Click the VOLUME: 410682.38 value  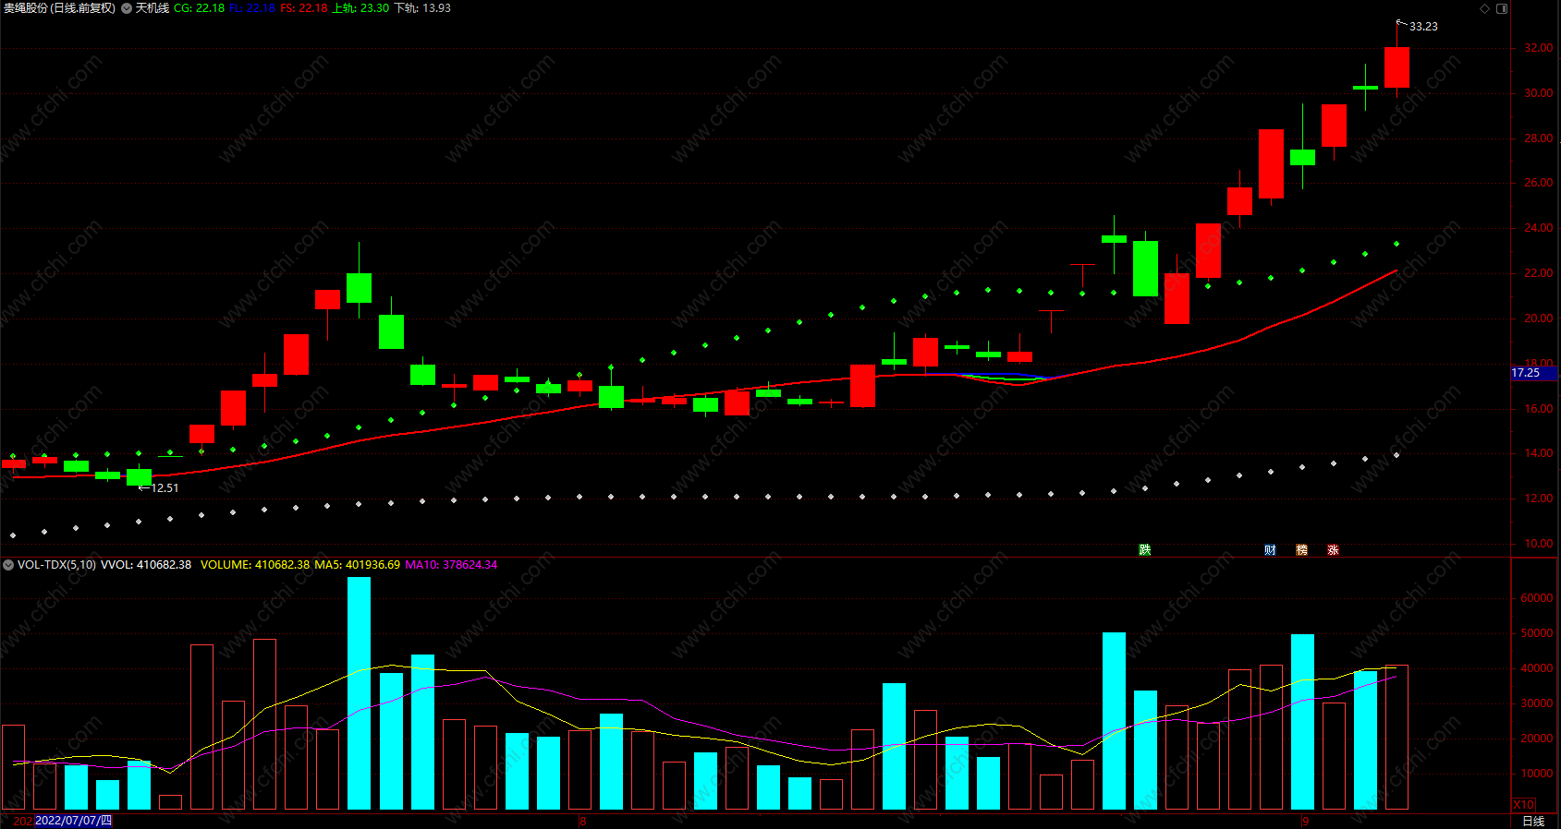pos(255,565)
